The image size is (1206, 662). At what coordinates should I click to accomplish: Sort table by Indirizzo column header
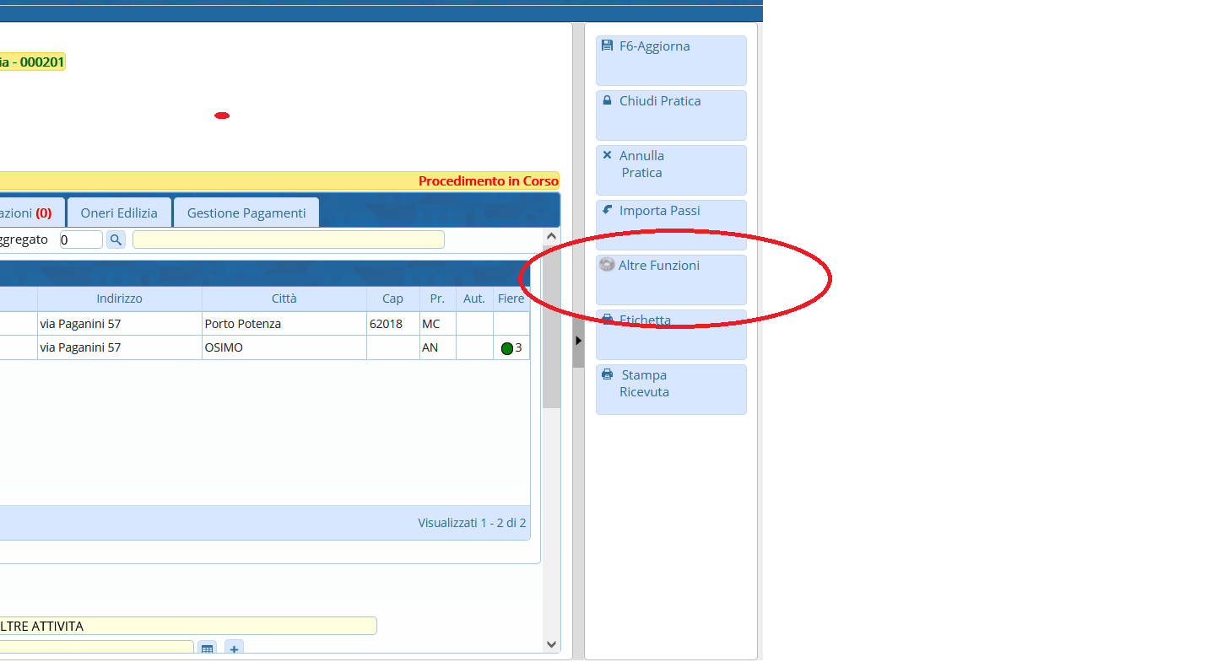tap(119, 299)
